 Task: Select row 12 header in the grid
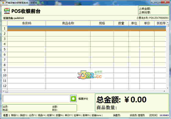[5, 86]
